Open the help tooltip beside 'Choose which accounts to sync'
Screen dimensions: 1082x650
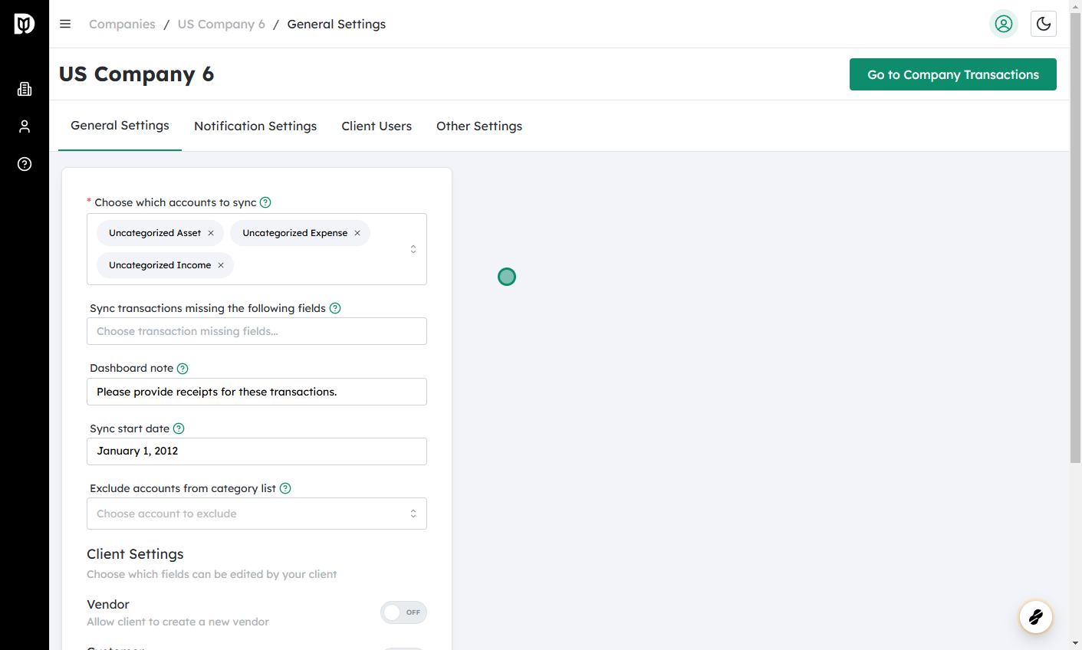pyautogui.click(x=265, y=202)
